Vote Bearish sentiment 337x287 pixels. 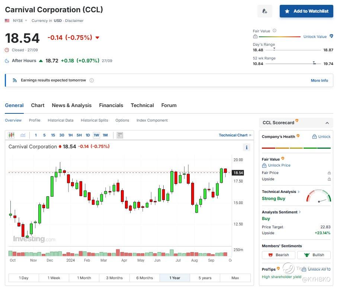(x=279, y=255)
